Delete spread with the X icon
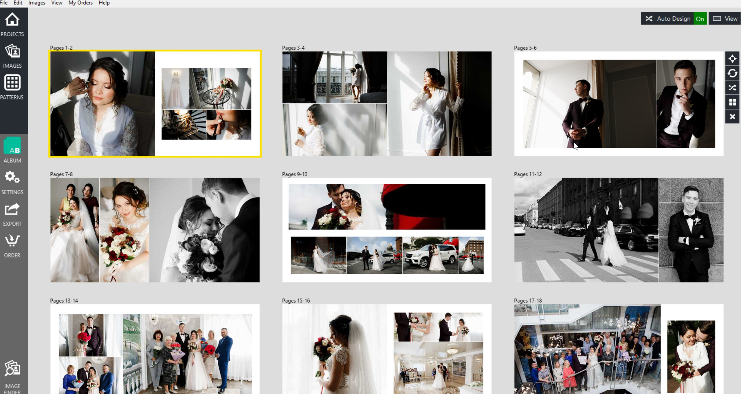The height and width of the screenshot is (394, 741). coord(732,117)
